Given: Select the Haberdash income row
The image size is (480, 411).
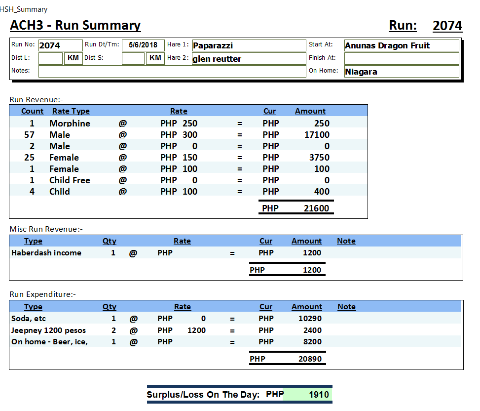Looking at the screenshot, I should (x=46, y=253).
